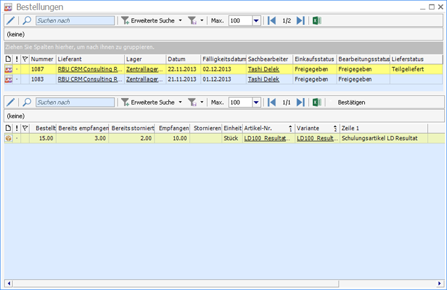This screenshot has height=290, width=447.
Task: Export the orders list to Excel
Action: [x=317, y=20]
